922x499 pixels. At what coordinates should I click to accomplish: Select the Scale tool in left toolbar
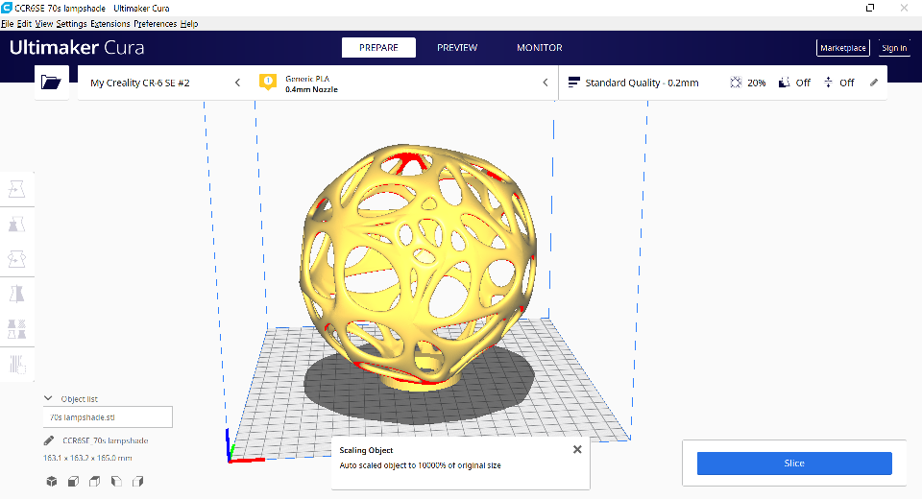[16, 224]
